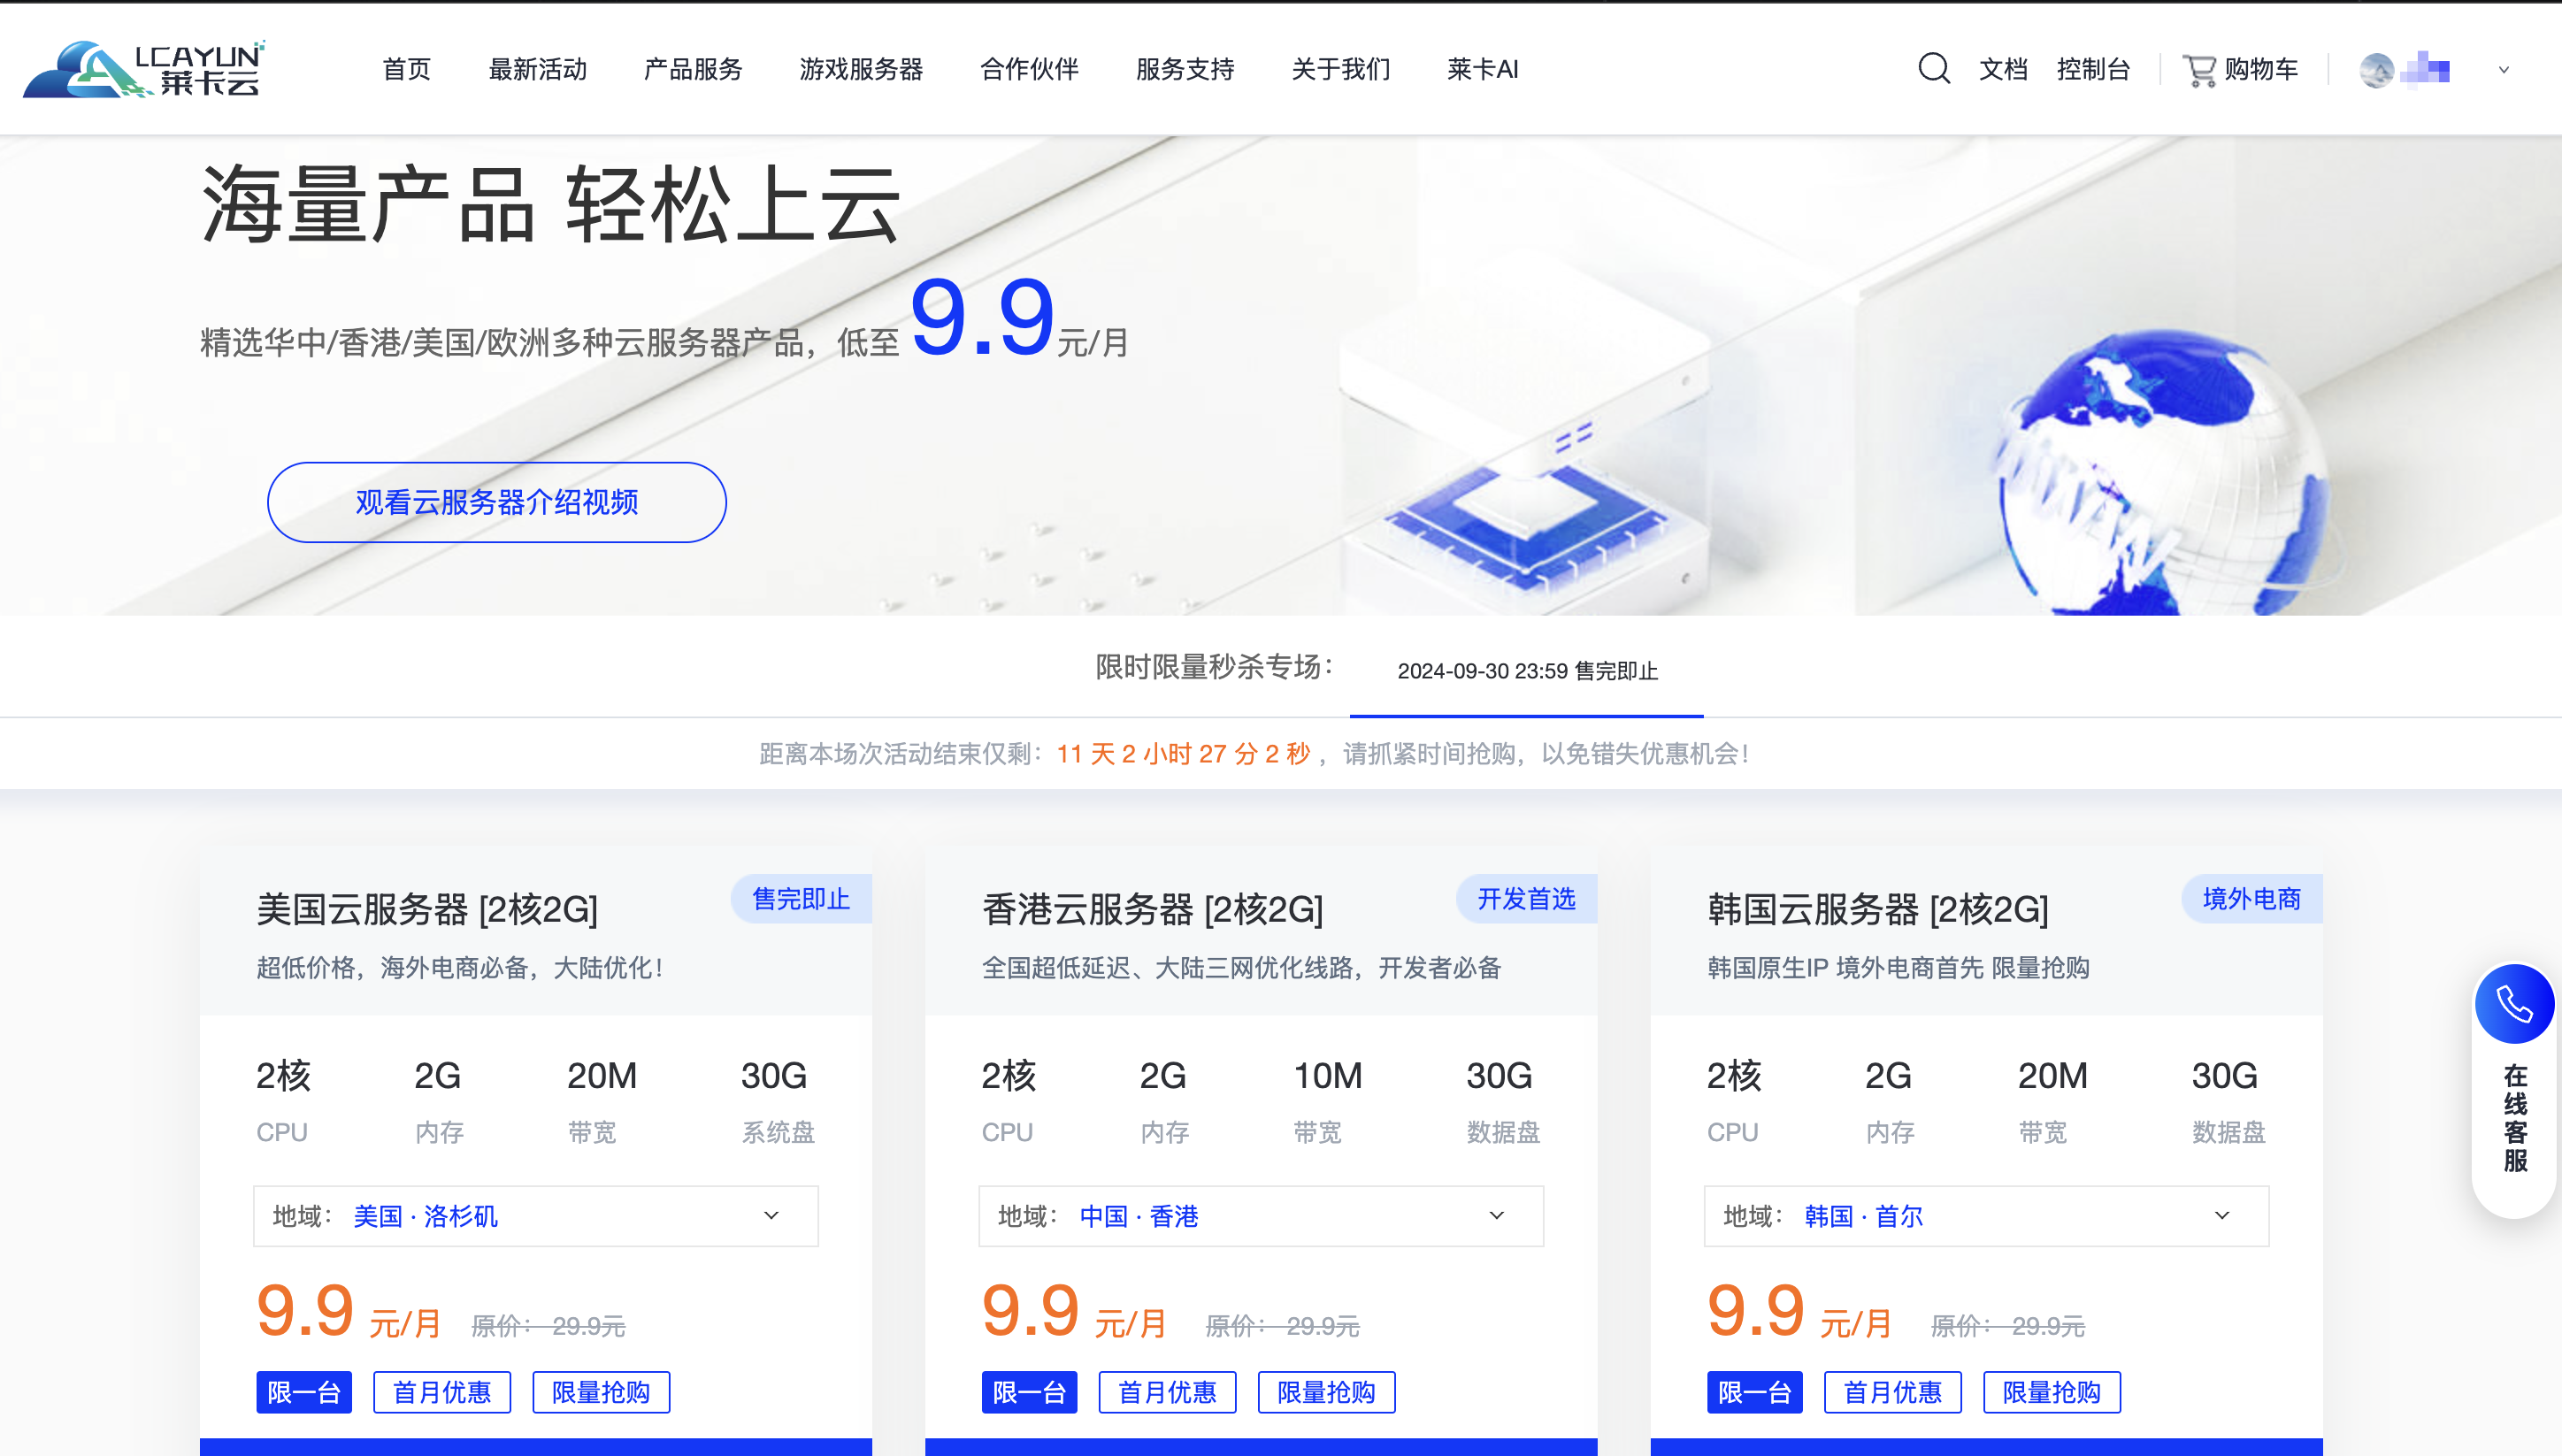
Task: Click 韩国原生IP 境外电商首先 description
Action: pyautogui.click(x=1898, y=968)
